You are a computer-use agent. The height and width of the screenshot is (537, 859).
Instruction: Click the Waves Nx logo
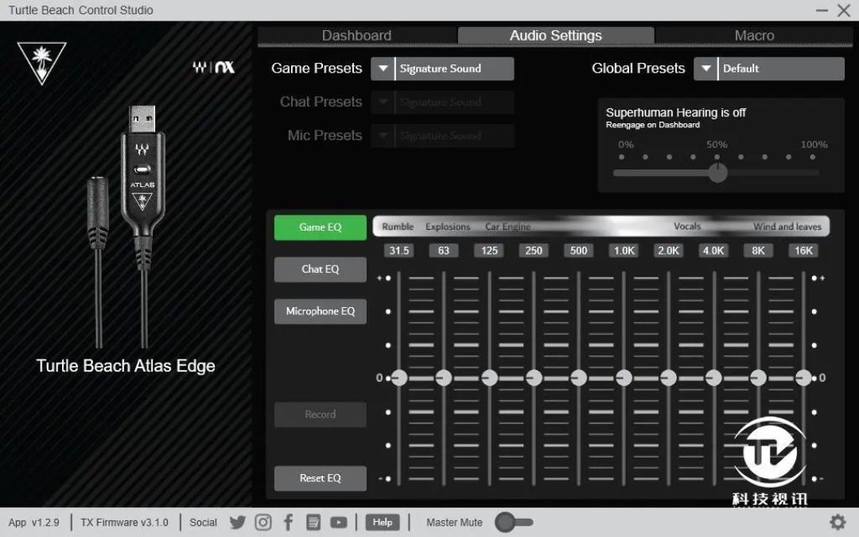point(214,67)
